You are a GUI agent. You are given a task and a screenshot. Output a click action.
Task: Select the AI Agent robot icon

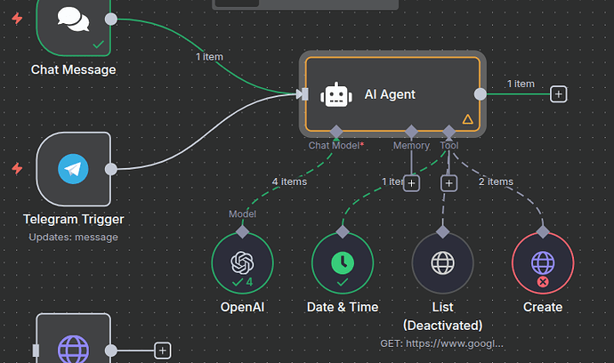336,94
